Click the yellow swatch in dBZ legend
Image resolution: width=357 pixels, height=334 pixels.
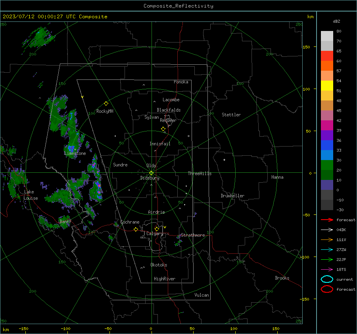click(327, 85)
